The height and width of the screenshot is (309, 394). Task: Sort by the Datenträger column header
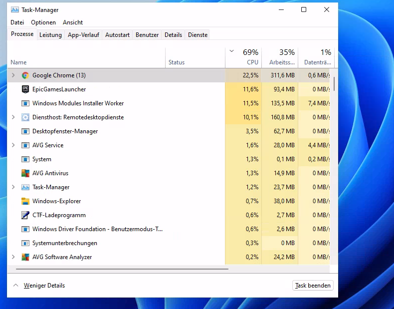point(316,58)
